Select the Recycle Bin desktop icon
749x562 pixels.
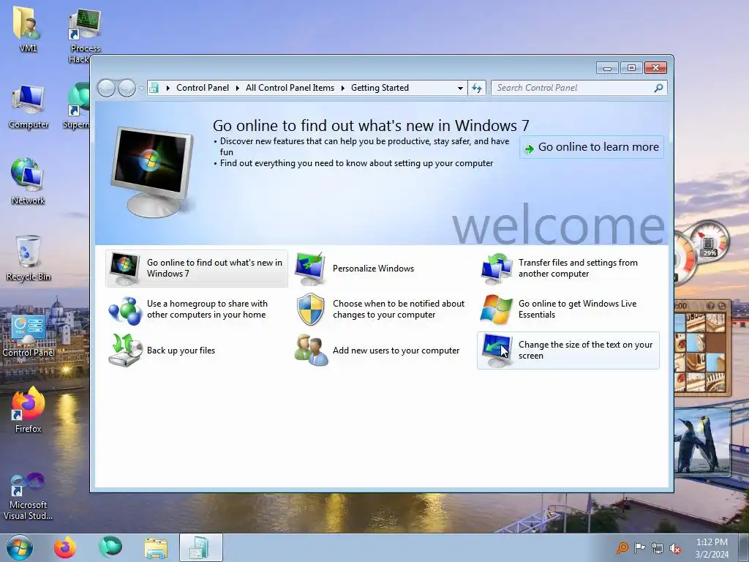(29, 258)
